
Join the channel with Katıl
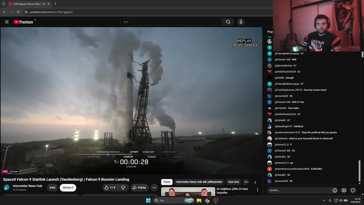(53, 188)
